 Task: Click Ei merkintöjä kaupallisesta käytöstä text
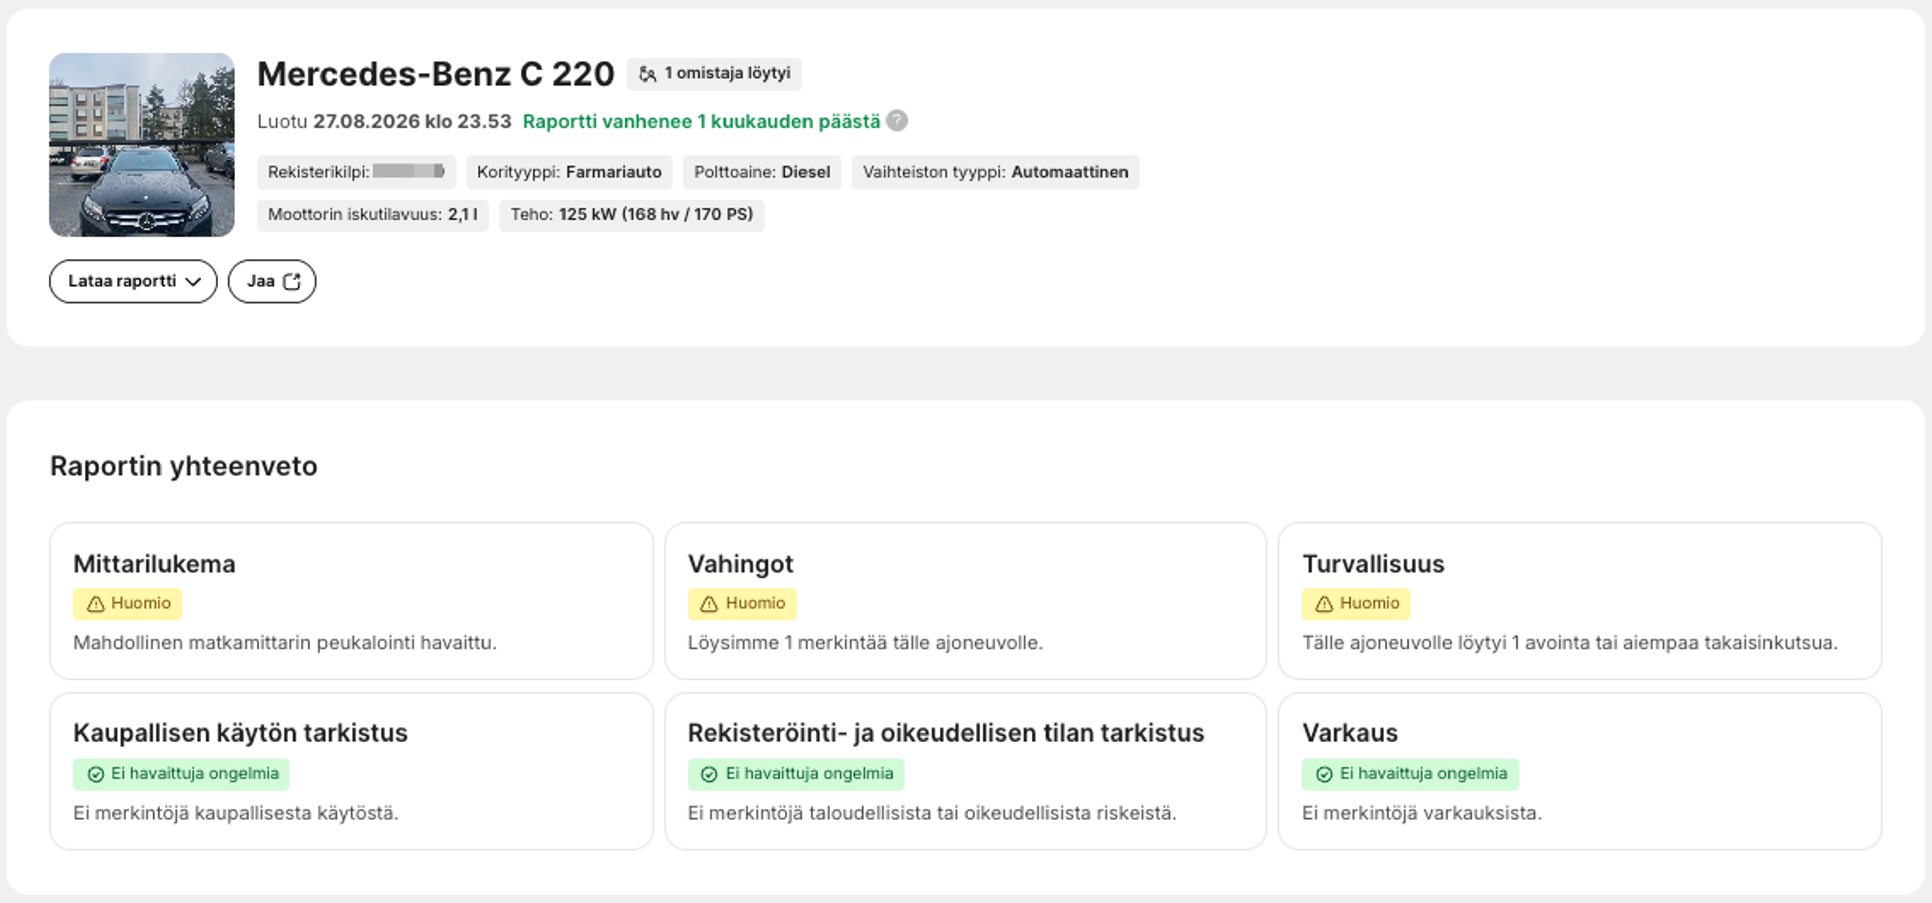point(236,814)
